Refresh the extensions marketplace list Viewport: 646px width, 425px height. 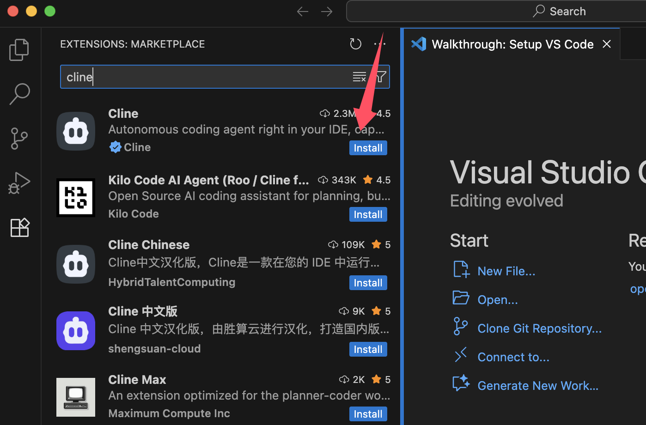[x=355, y=44]
